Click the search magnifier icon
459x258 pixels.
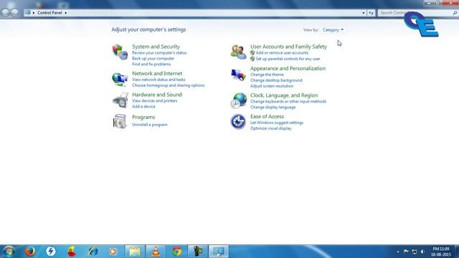tap(455, 13)
